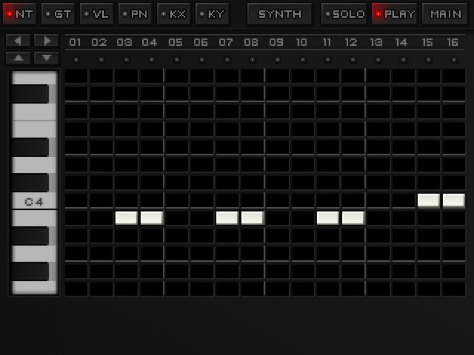
Task: Return to the MAIN screen
Action: [x=445, y=14]
